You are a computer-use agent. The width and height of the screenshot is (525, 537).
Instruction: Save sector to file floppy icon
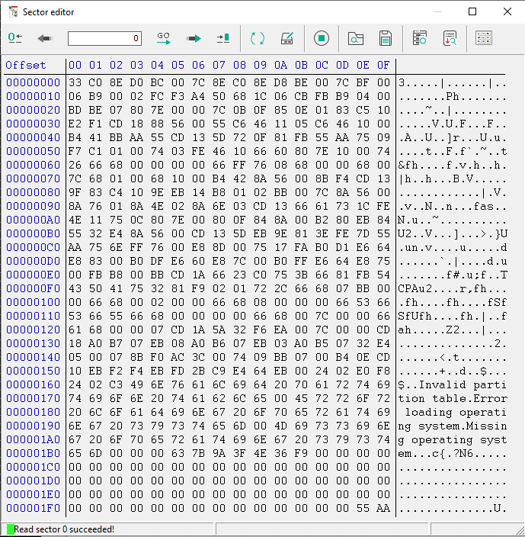pyautogui.click(x=386, y=38)
